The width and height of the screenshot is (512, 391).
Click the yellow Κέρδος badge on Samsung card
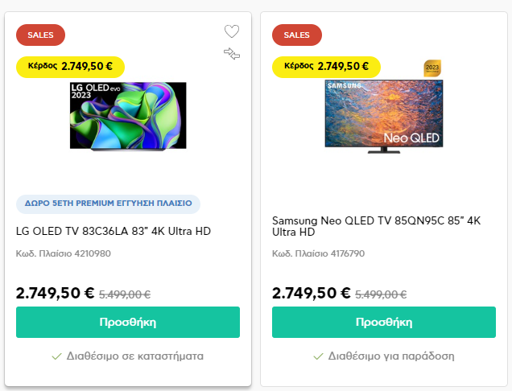[x=326, y=67]
